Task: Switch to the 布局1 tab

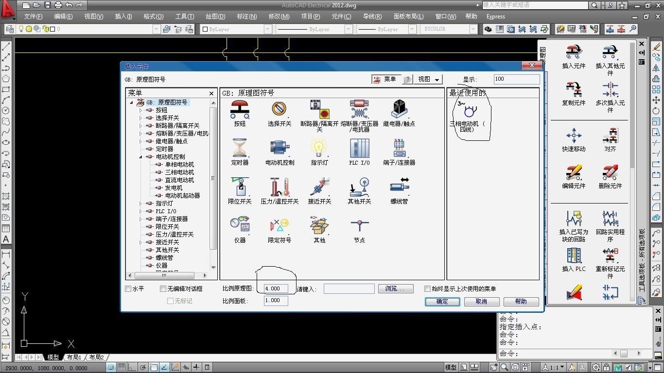Action: [x=74, y=357]
